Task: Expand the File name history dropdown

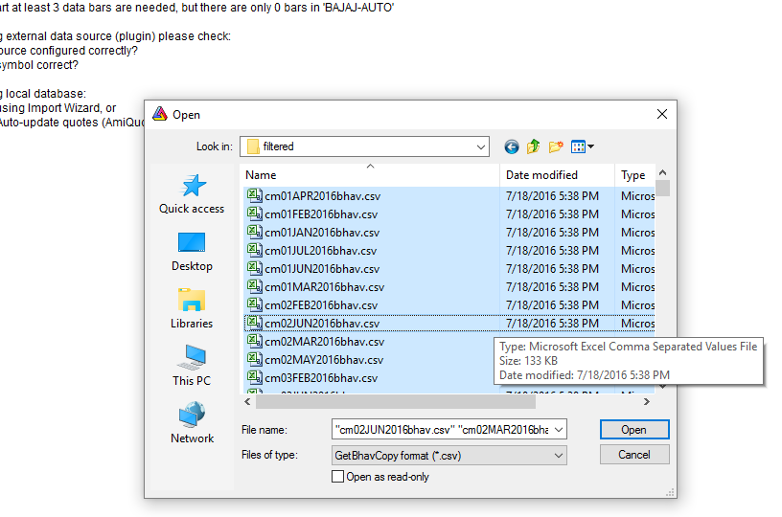Action: tap(559, 429)
